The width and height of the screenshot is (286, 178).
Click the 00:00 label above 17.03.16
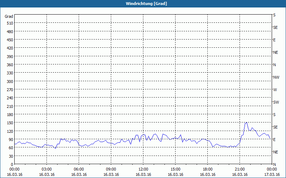272,169
